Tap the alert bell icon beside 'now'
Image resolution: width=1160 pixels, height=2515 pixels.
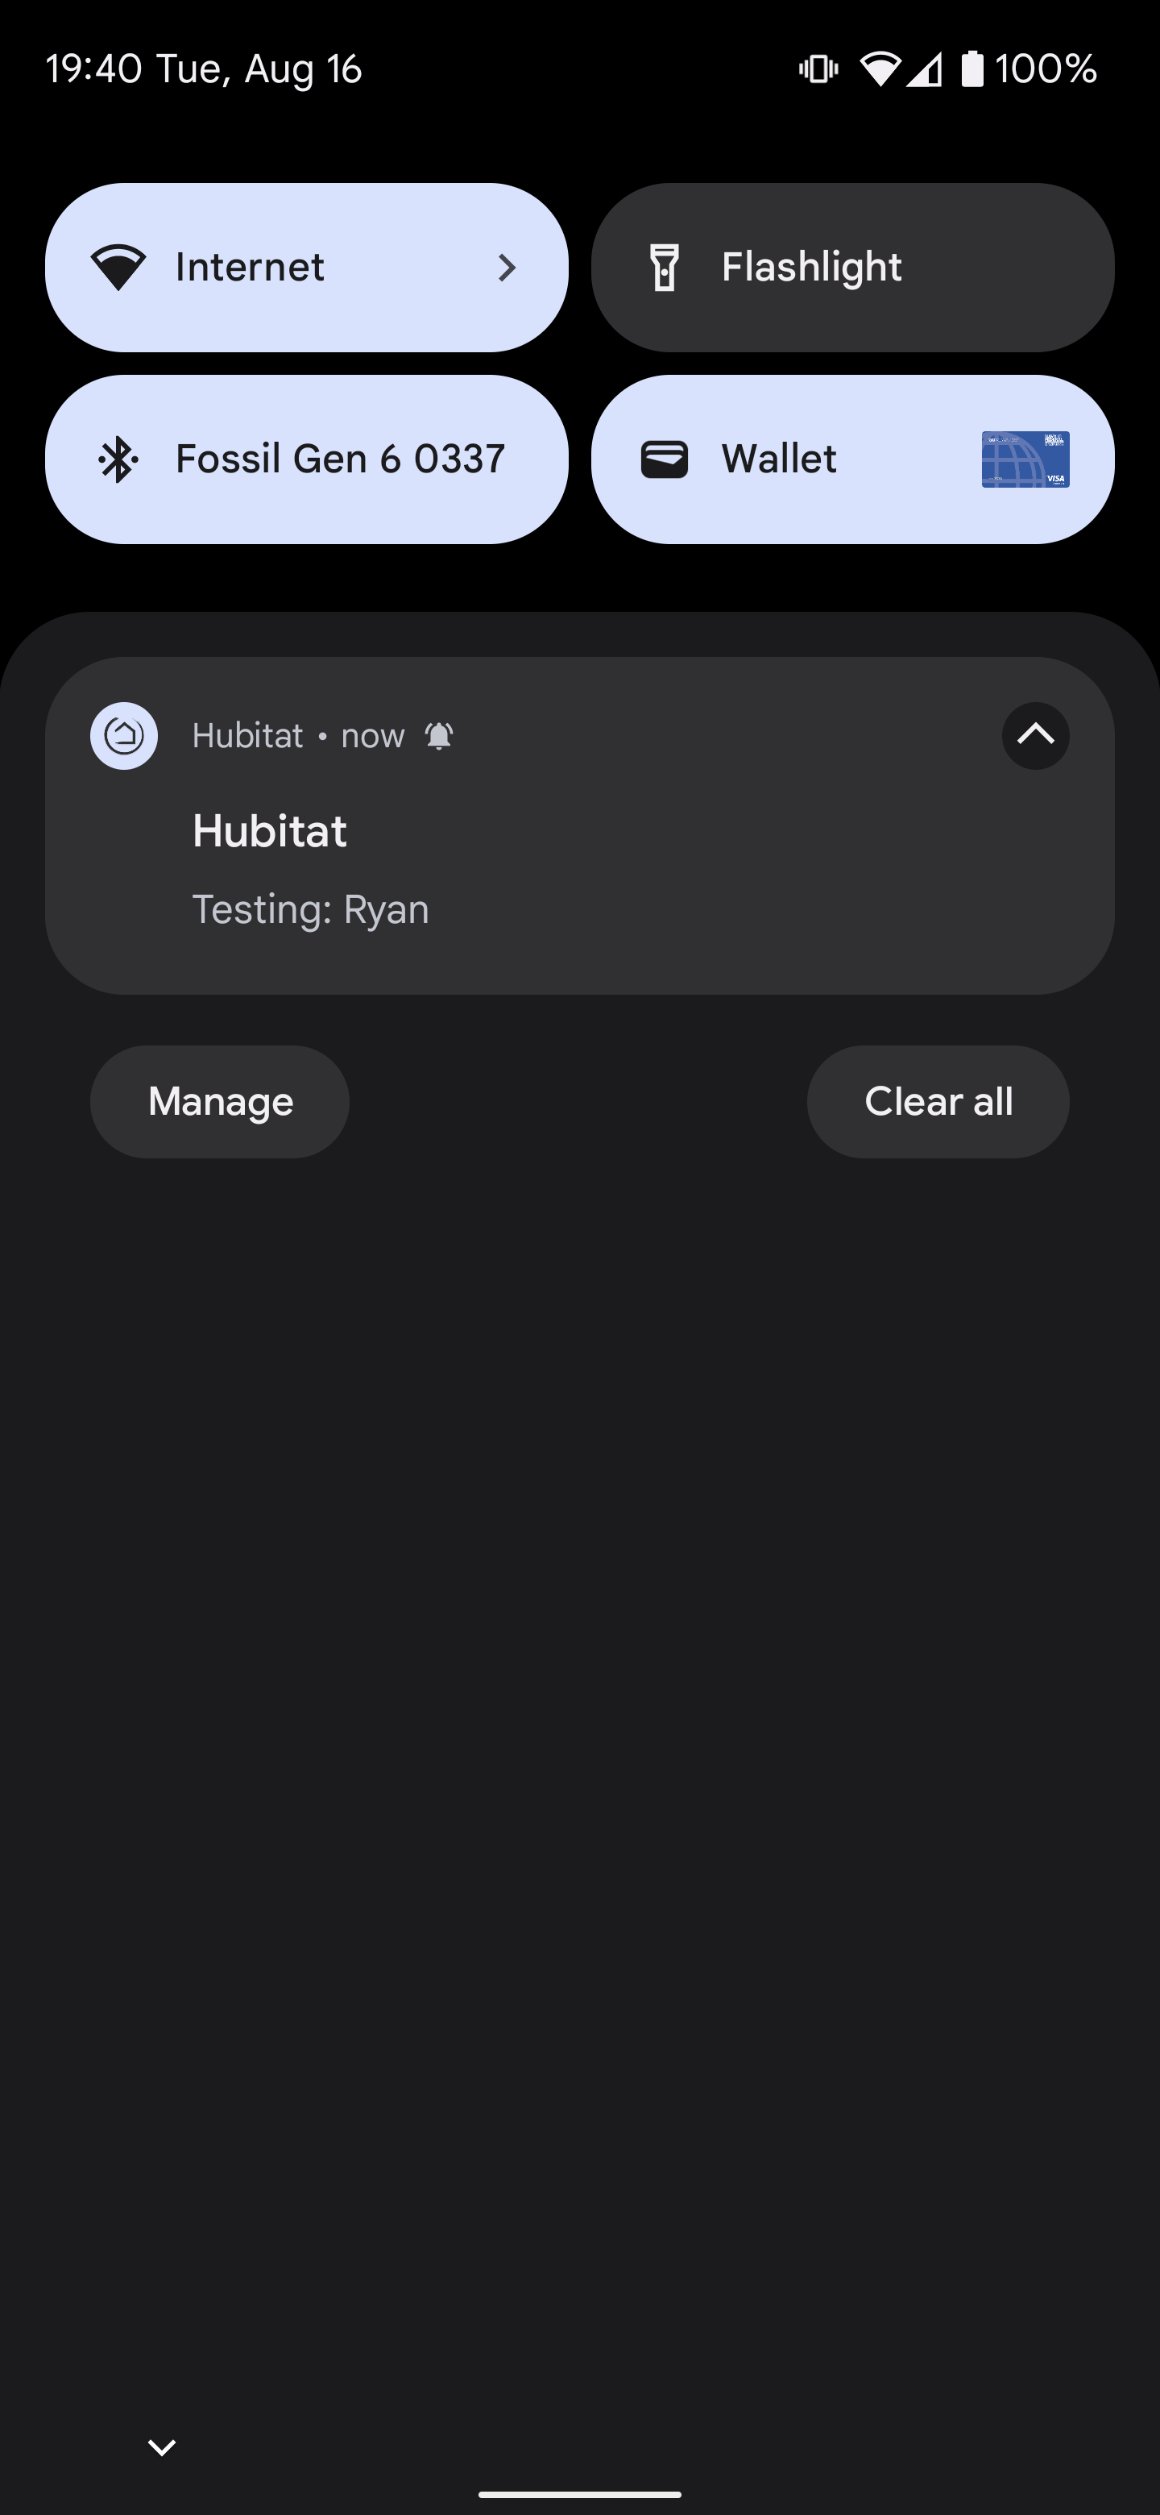(x=439, y=735)
